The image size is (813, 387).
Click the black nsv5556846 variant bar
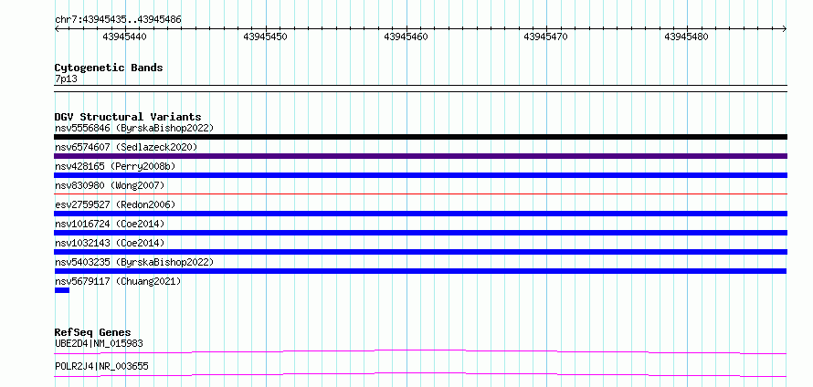420,137
